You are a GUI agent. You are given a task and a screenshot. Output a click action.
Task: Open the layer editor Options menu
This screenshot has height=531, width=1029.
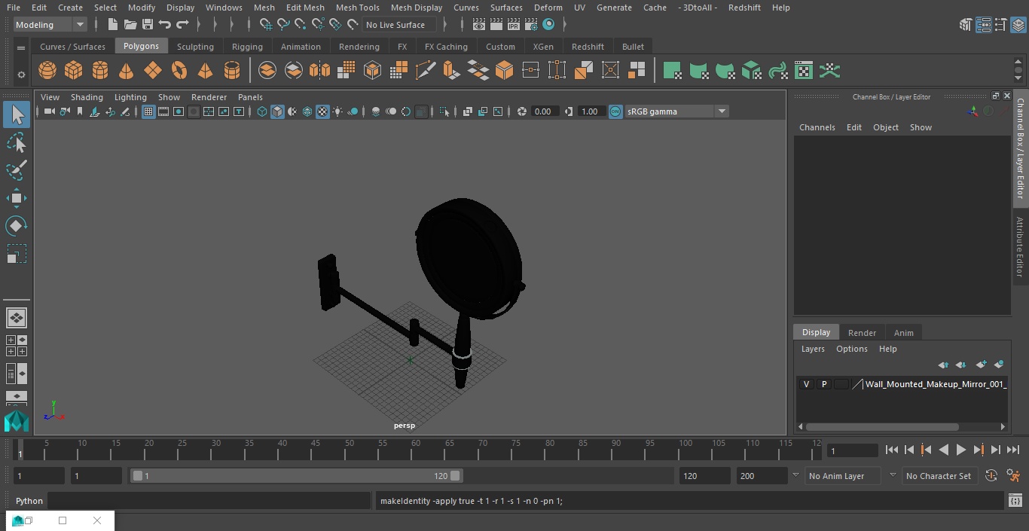[852, 349]
